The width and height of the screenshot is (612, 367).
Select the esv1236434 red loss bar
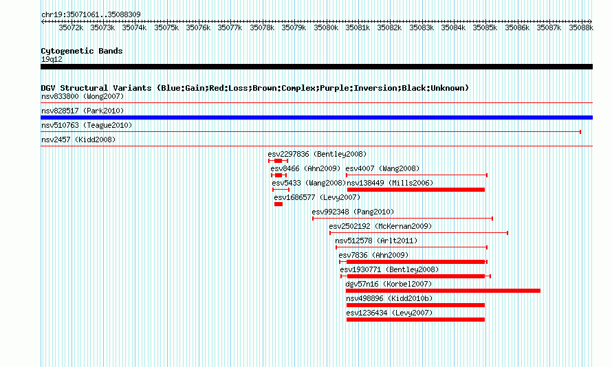click(415, 320)
